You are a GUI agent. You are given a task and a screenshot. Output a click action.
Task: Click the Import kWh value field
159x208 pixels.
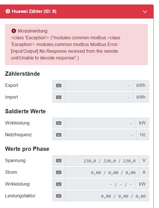pos(99,97)
